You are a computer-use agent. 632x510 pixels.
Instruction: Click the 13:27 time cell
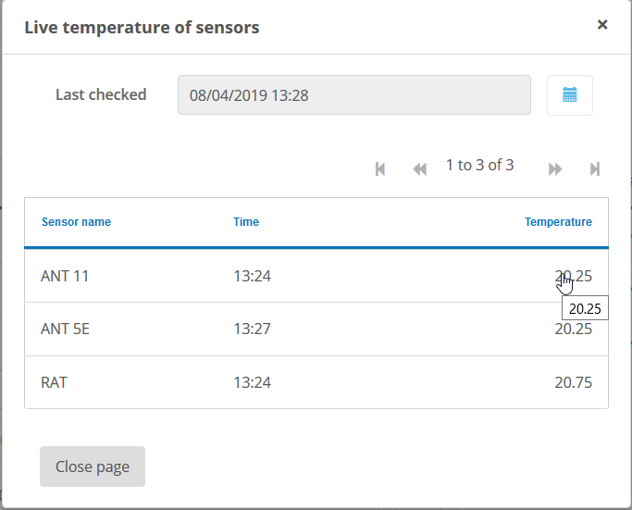252,329
